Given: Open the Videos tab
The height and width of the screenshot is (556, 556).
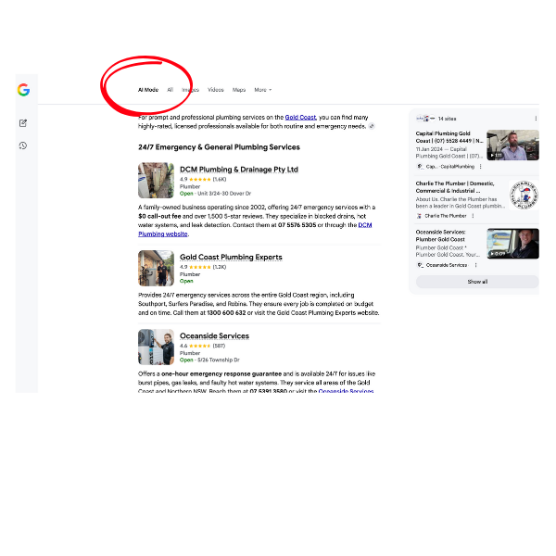Looking at the screenshot, I should [216, 90].
